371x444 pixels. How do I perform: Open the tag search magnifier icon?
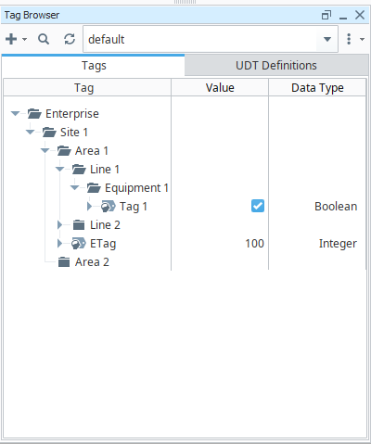point(44,39)
